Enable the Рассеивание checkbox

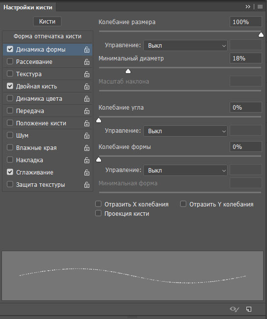coord(10,61)
